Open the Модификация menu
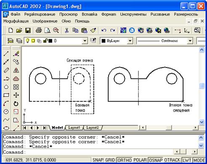The width and height of the screenshot is (207, 164). 16,21
